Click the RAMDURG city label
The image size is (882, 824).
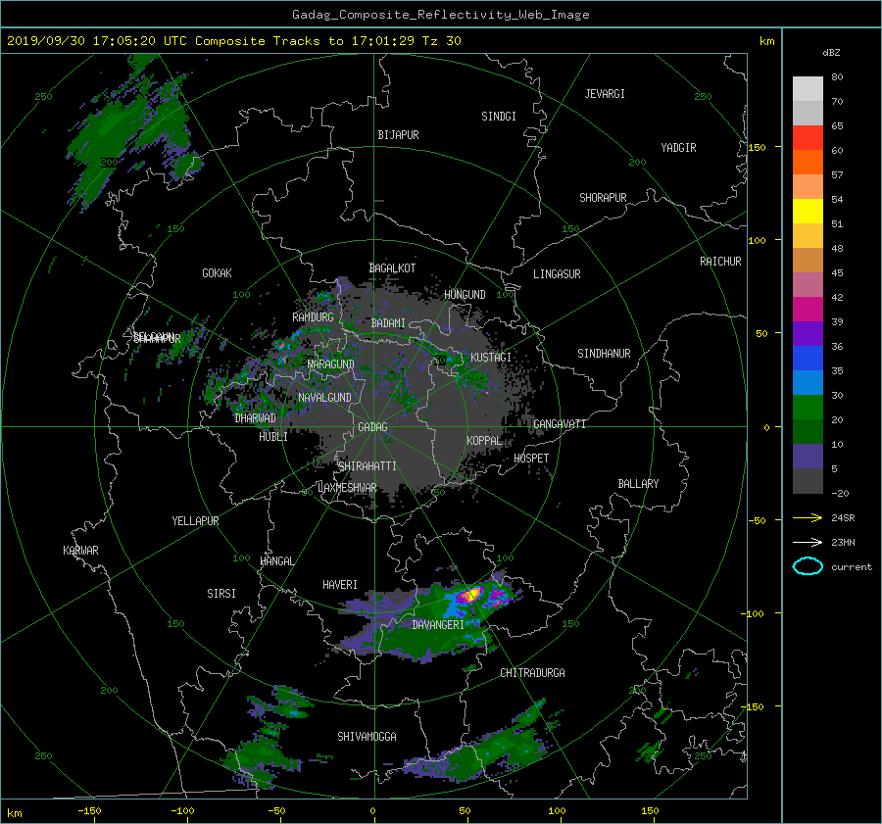click(313, 317)
